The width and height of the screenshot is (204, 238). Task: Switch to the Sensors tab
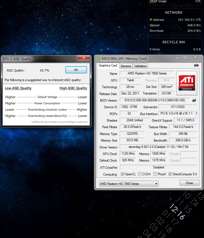[x=126, y=66]
